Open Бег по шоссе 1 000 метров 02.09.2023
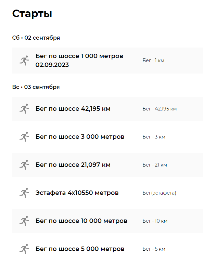Screen dimensions: 203x265 79,60
